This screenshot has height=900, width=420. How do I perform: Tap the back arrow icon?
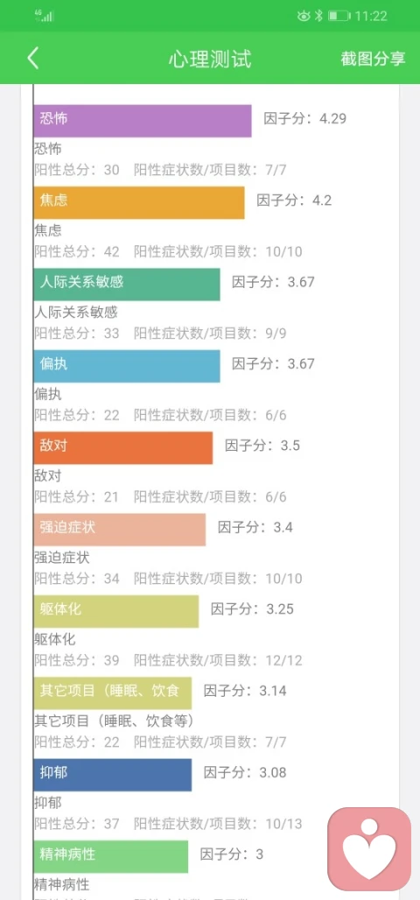(x=33, y=59)
